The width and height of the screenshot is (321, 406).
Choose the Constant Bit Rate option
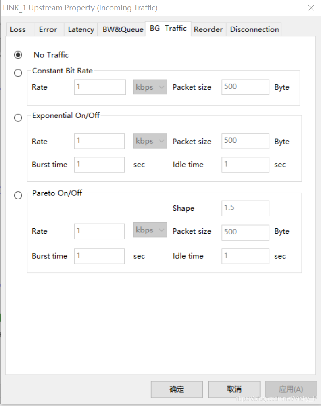click(18, 73)
